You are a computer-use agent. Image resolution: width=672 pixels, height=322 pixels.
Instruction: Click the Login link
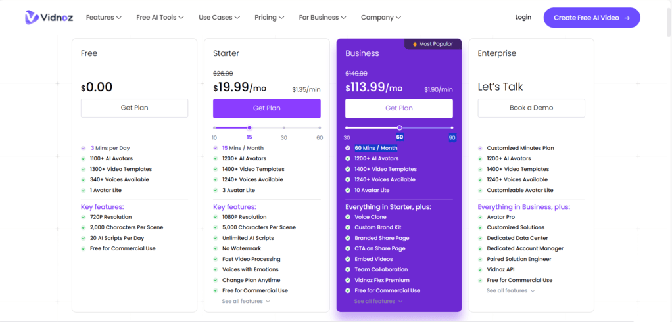523,18
